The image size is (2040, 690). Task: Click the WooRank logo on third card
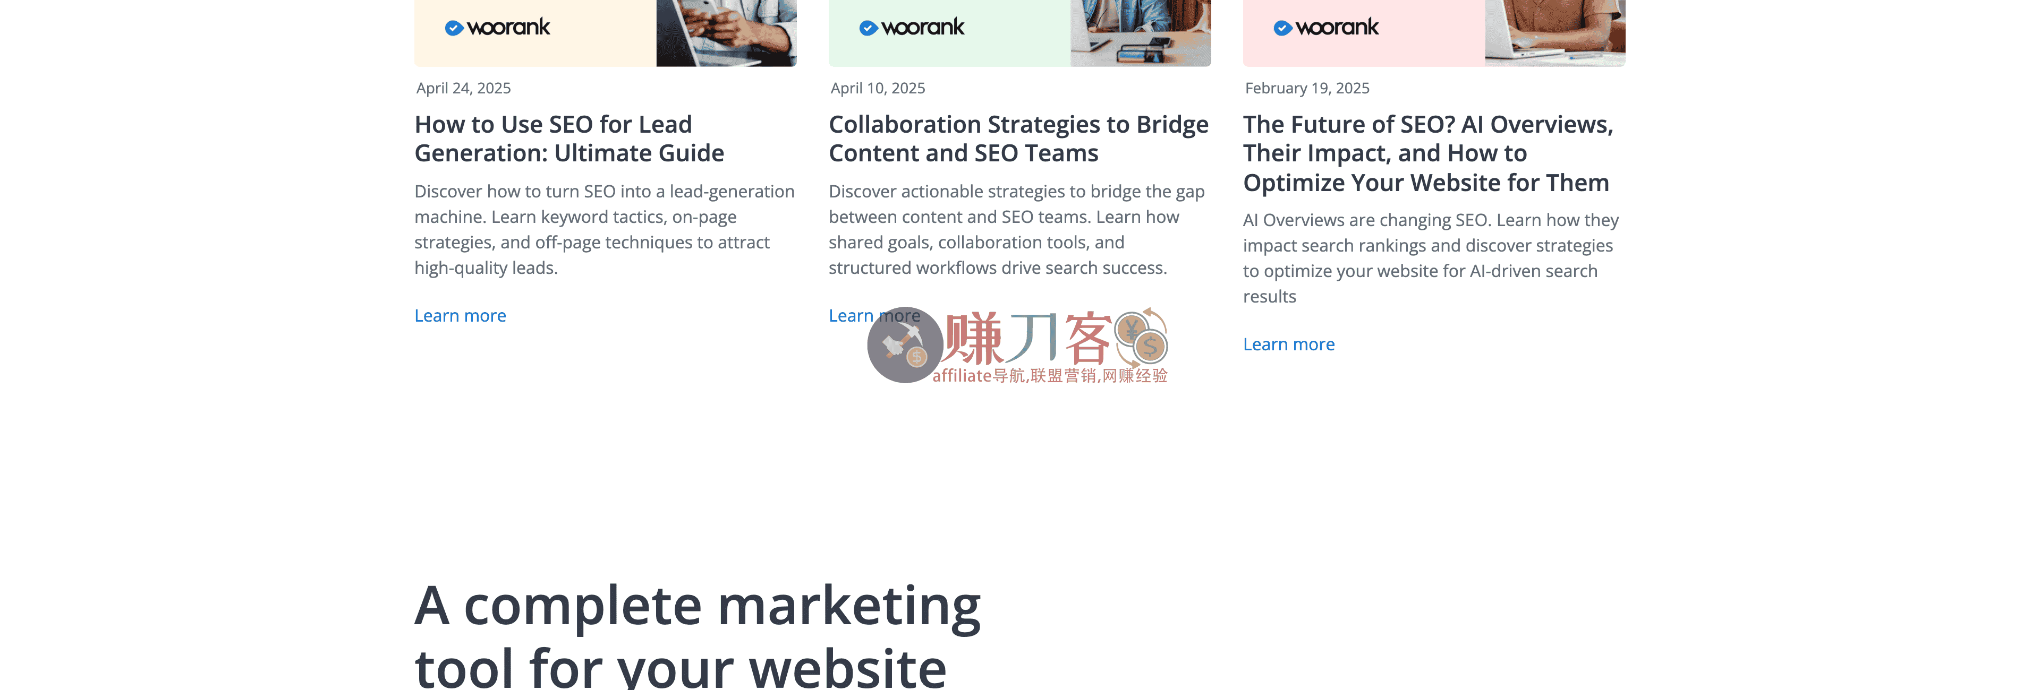[x=1325, y=28]
